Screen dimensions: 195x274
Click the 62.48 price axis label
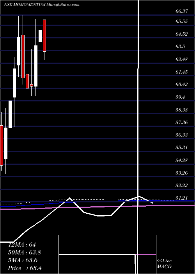182,59
